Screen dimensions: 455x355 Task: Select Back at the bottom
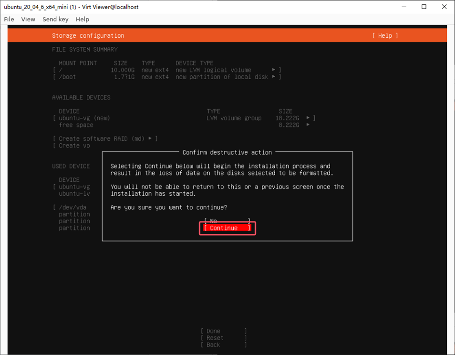point(223,345)
